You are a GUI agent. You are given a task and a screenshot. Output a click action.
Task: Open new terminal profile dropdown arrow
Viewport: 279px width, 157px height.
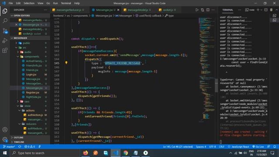pyautogui.click(x=261, y=10)
